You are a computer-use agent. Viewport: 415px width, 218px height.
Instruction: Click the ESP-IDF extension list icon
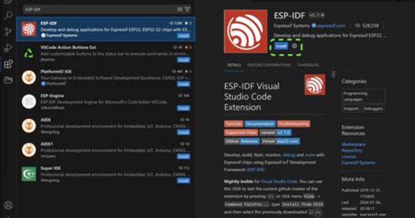coord(29,29)
